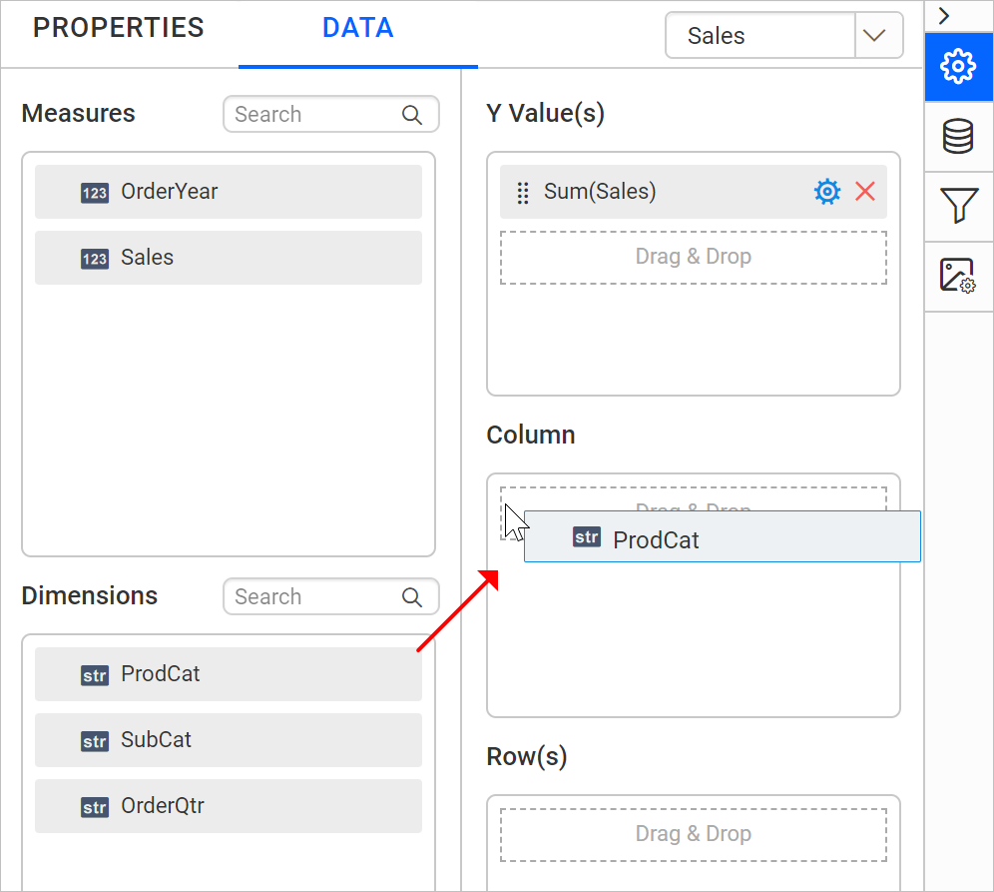
Task: Click the Measures search input field
Action: point(331,115)
